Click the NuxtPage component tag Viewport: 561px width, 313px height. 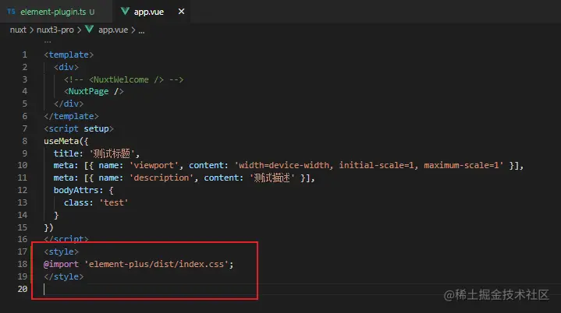pos(94,91)
